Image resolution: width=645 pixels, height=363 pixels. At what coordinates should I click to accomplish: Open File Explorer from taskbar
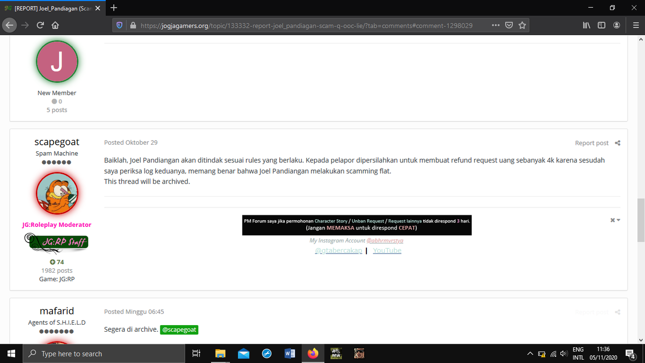220,353
